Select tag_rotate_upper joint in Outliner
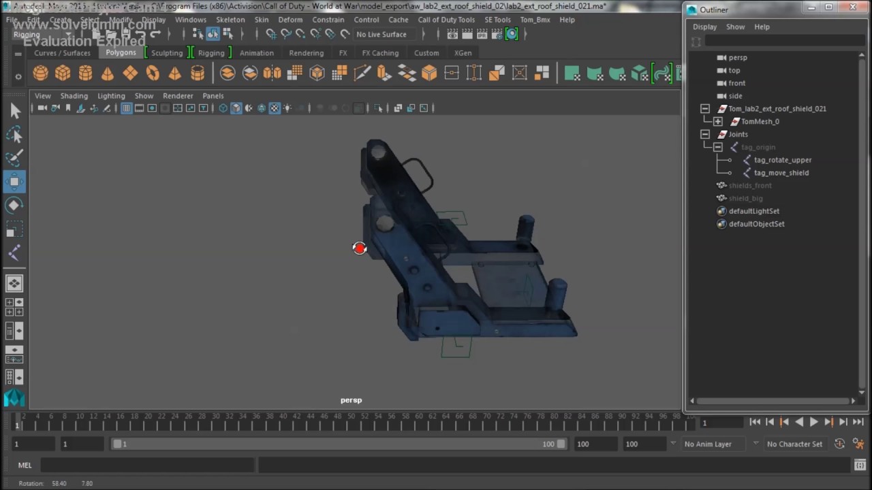This screenshot has height=490, width=872. tap(782, 160)
